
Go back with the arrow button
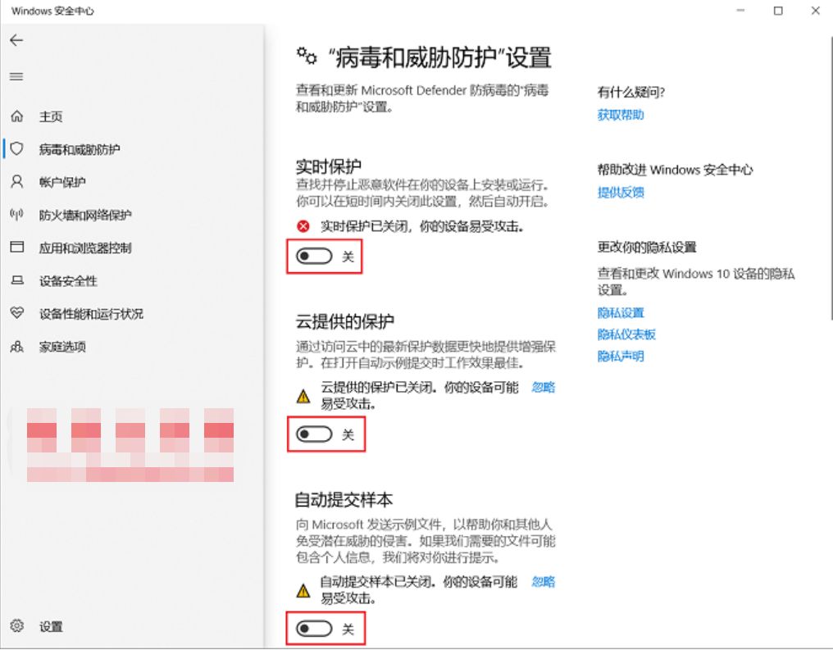tap(16, 39)
